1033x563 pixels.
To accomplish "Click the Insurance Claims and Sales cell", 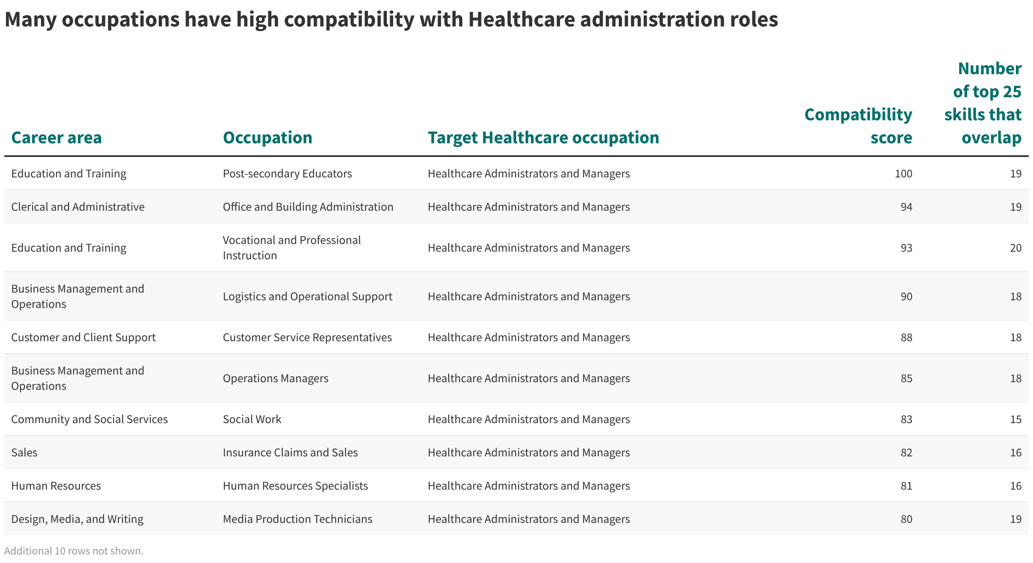I will tap(290, 453).
